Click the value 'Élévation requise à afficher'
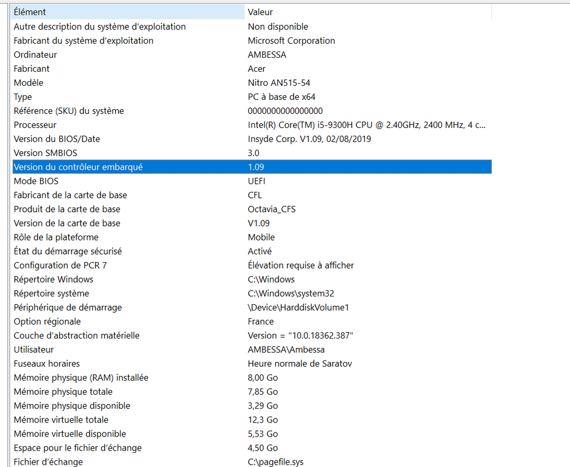This screenshot has width=570, height=467. tap(301, 265)
